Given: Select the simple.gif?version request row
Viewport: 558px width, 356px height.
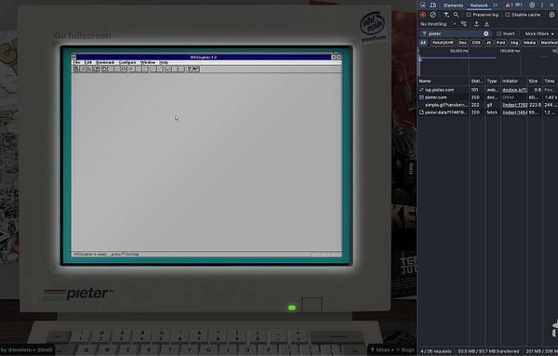Looking at the screenshot, I should point(488,105).
